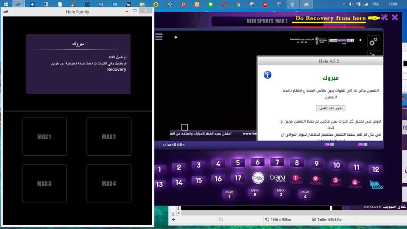This screenshot has height=229, width=407.
Task: Open the file explorer folder taskbar icon
Action: tap(142, 4)
